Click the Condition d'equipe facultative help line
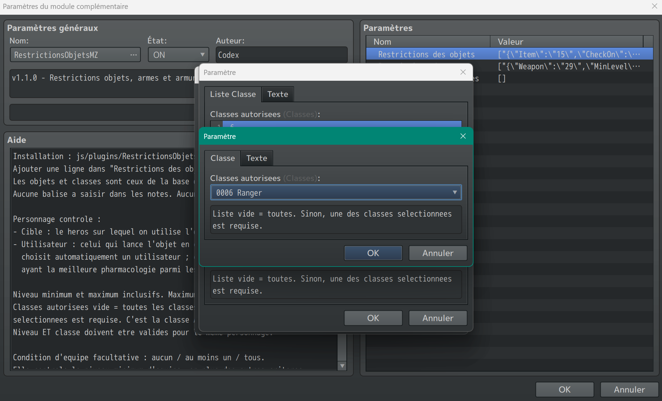Image resolution: width=662 pixels, height=401 pixels. [139, 358]
